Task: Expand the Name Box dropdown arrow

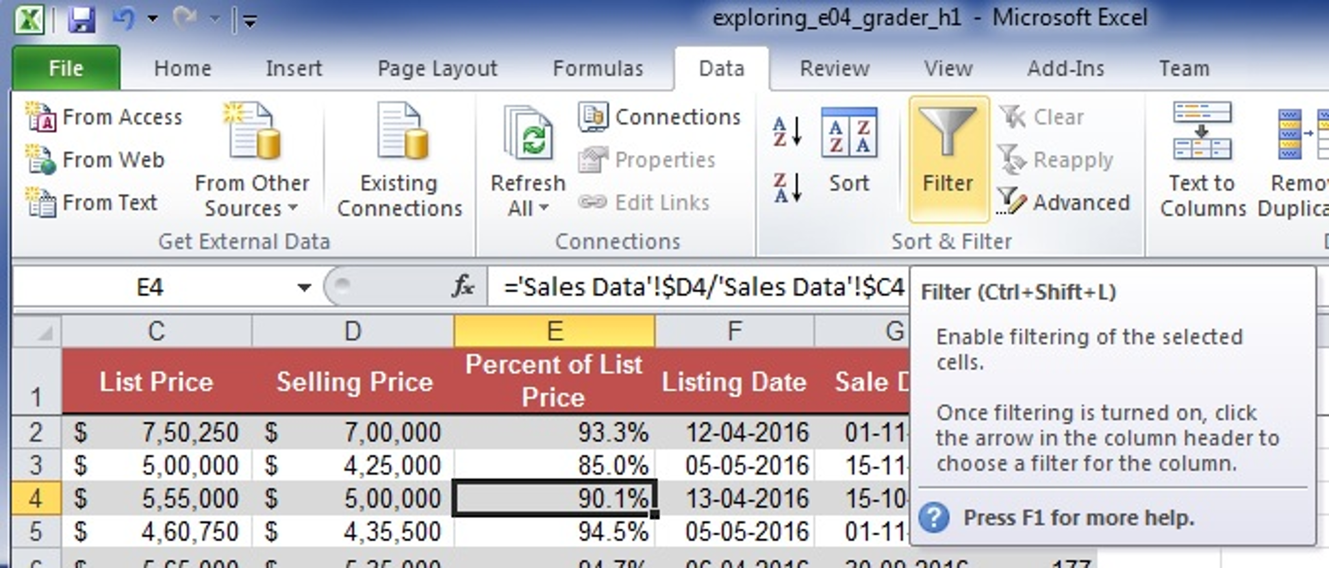Action: [303, 288]
